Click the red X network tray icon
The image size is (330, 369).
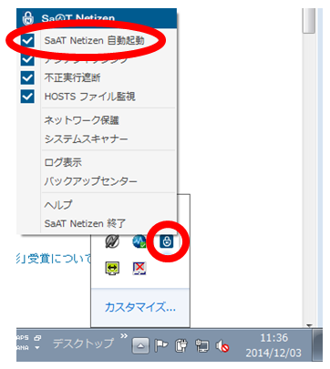click(139, 268)
